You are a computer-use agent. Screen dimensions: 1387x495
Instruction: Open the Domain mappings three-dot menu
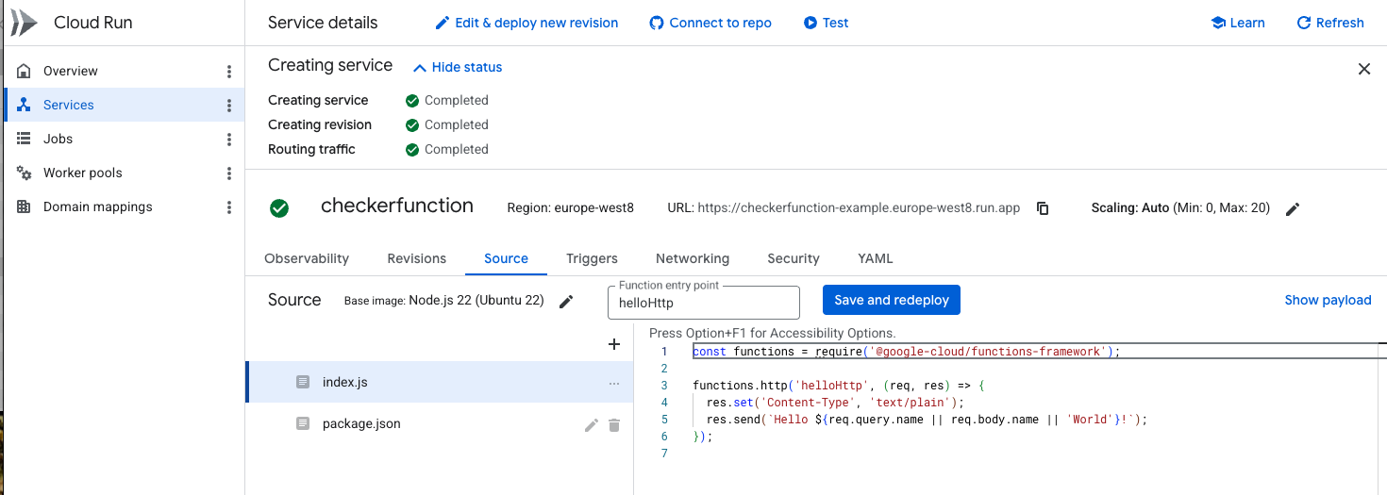pyautogui.click(x=228, y=207)
